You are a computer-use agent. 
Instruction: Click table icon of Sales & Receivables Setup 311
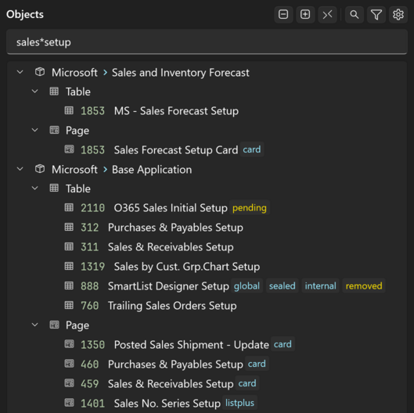pos(69,246)
